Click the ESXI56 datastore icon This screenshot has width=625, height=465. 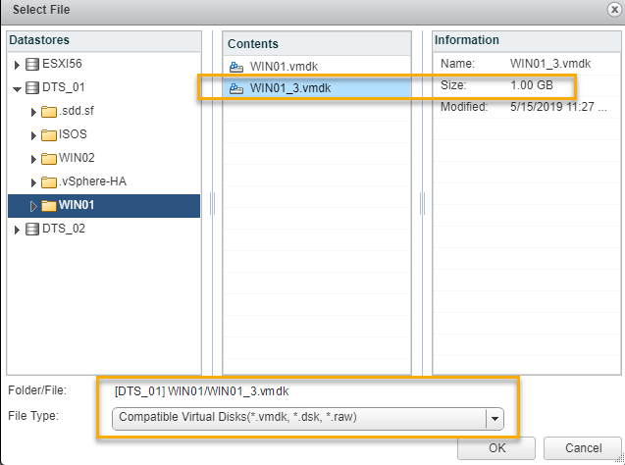pos(31,65)
